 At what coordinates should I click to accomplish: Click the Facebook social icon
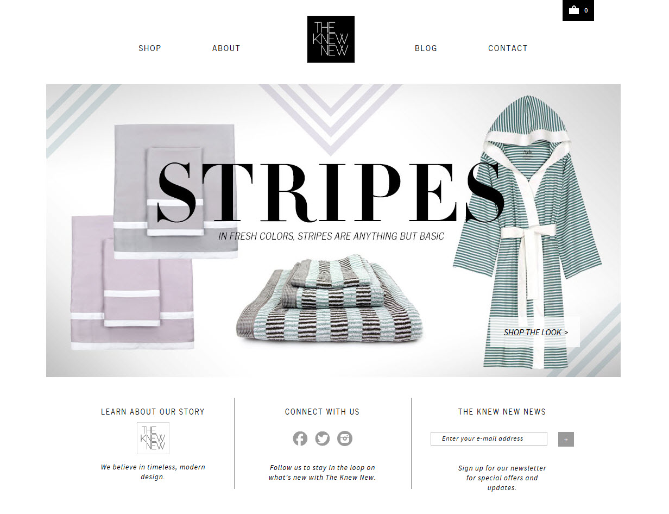300,438
